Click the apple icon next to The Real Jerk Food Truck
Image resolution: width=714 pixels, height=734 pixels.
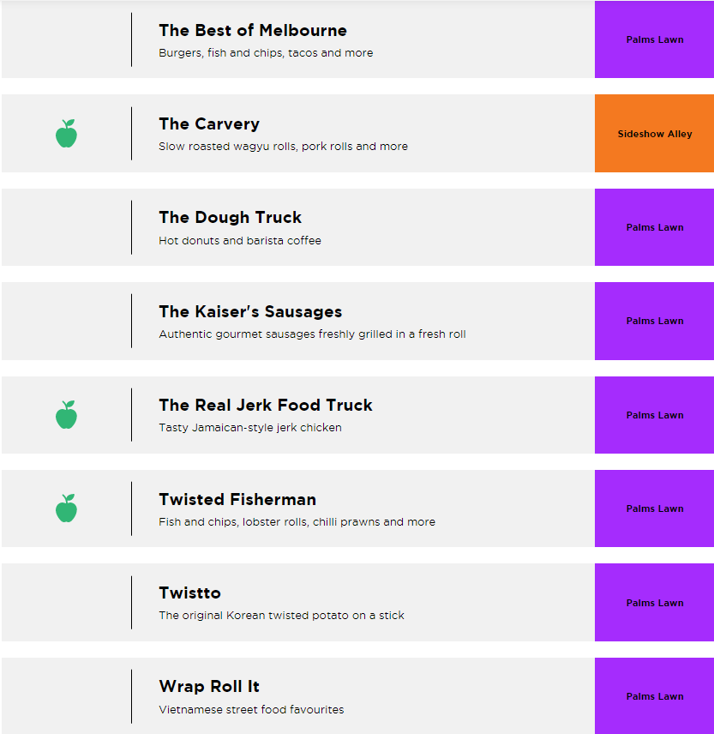(x=66, y=415)
